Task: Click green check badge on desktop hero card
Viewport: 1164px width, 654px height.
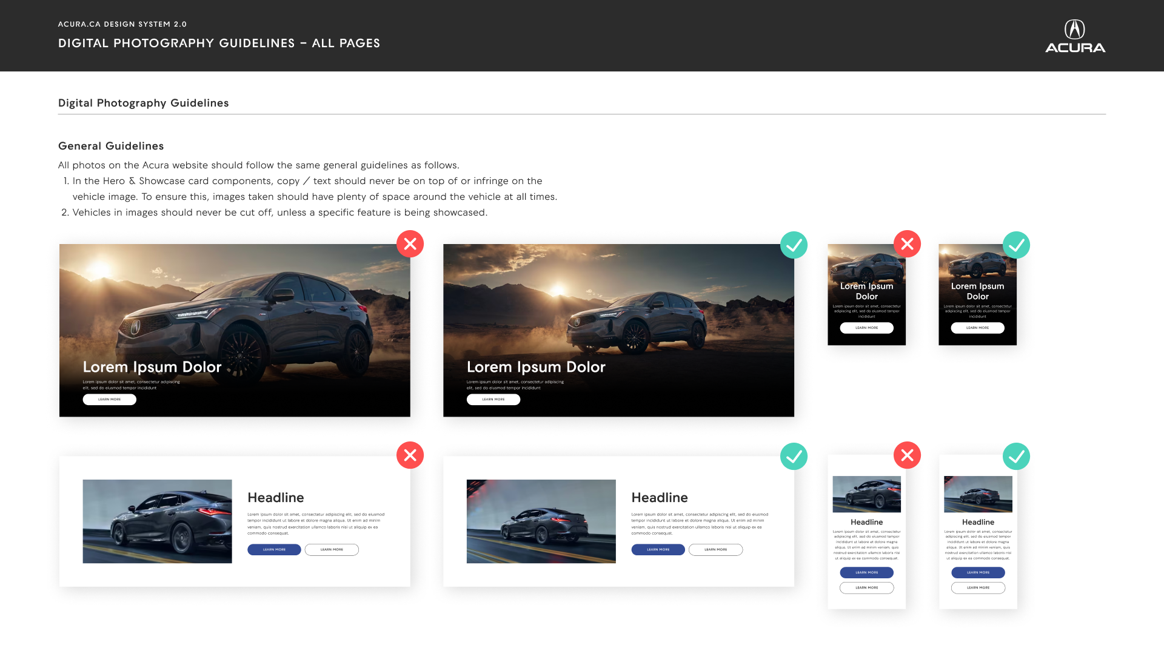Action: pyautogui.click(x=794, y=245)
